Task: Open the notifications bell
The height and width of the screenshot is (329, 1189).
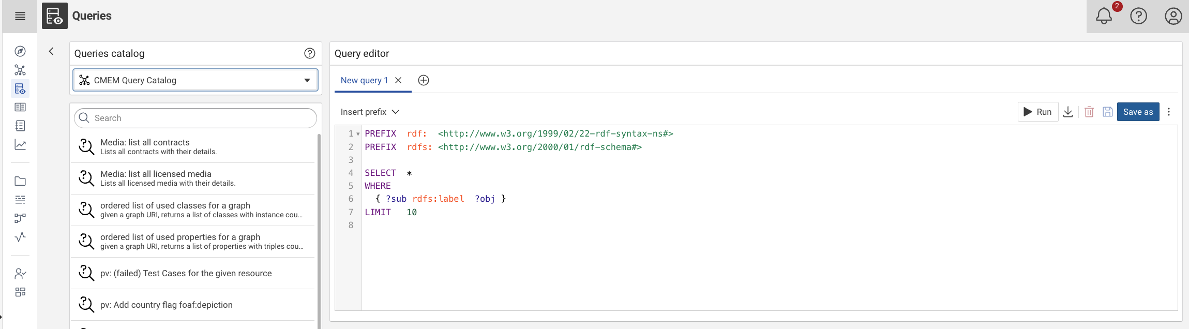Action: click(1104, 16)
